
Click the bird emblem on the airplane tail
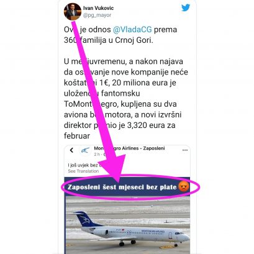85,219
